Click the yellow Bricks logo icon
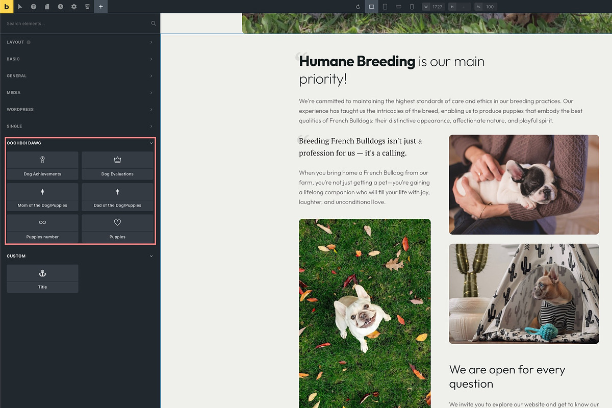This screenshot has width=612, height=408. [7, 7]
